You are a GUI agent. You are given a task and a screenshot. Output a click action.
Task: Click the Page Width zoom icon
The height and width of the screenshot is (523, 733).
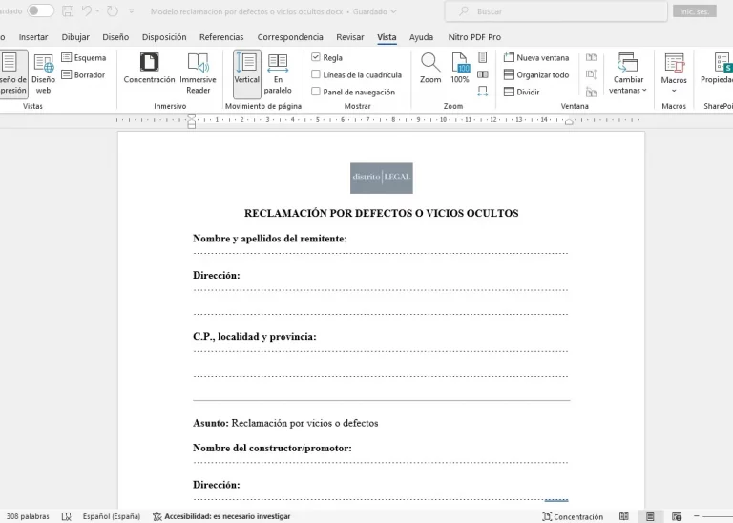tap(482, 91)
